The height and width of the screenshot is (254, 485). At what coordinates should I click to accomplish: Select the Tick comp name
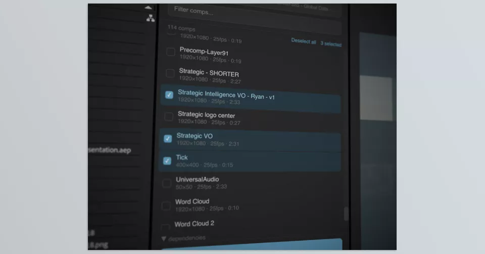point(182,157)
